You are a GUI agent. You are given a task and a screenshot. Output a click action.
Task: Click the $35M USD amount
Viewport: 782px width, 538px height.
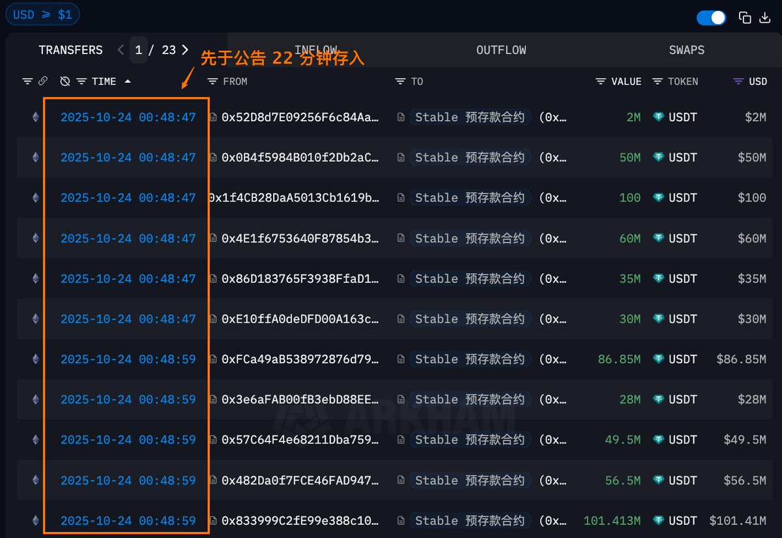[x=751, y=279]
